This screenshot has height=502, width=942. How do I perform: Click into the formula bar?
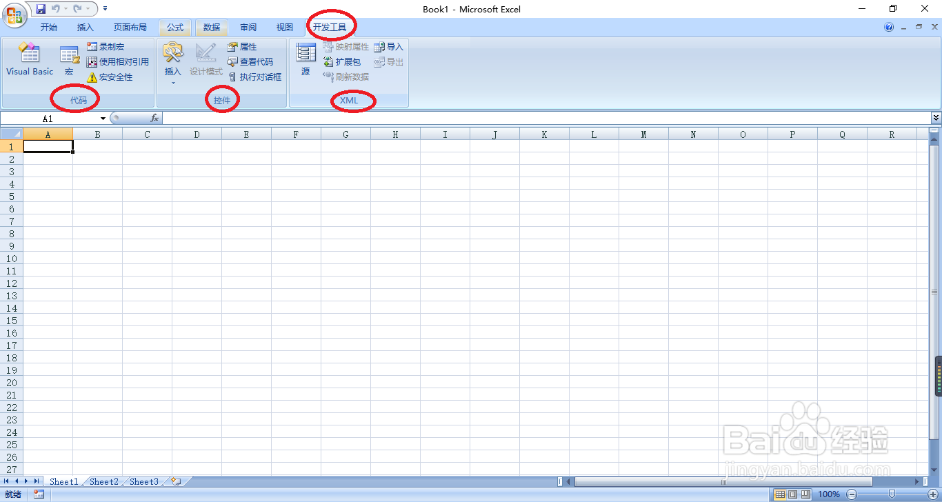pos(546,119)
